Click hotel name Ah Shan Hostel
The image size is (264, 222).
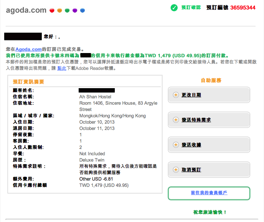(95, 97)
